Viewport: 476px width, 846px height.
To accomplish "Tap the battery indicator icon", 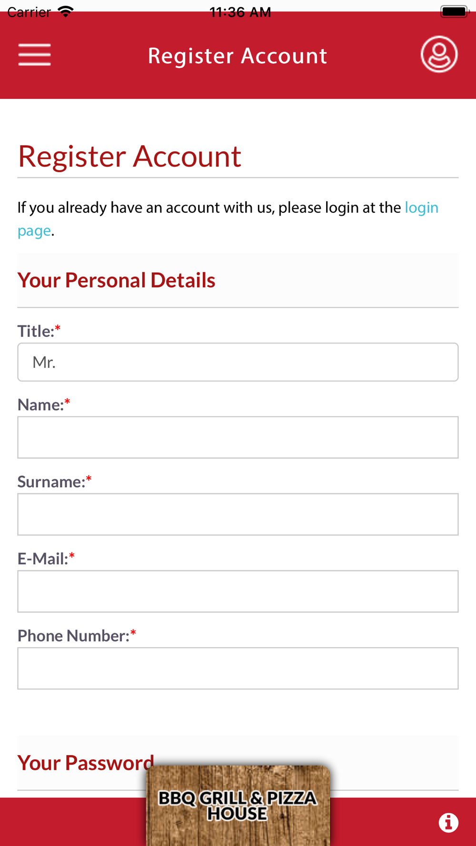I will pos(455,11).
